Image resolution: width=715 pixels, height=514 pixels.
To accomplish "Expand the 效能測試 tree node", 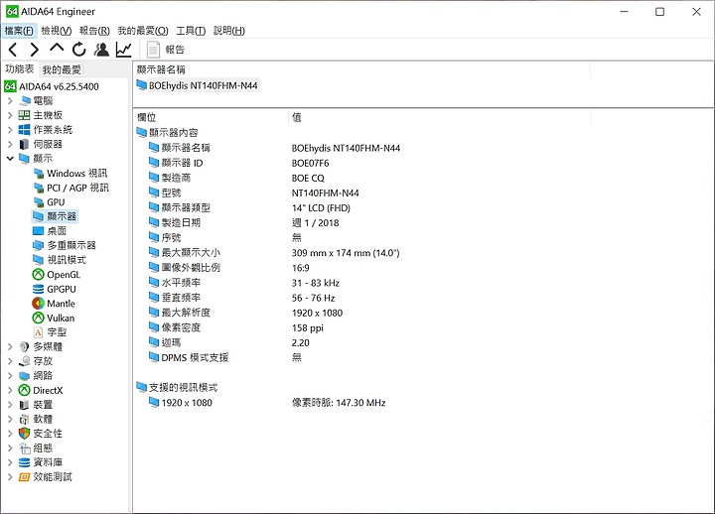I will coord(10,477).
